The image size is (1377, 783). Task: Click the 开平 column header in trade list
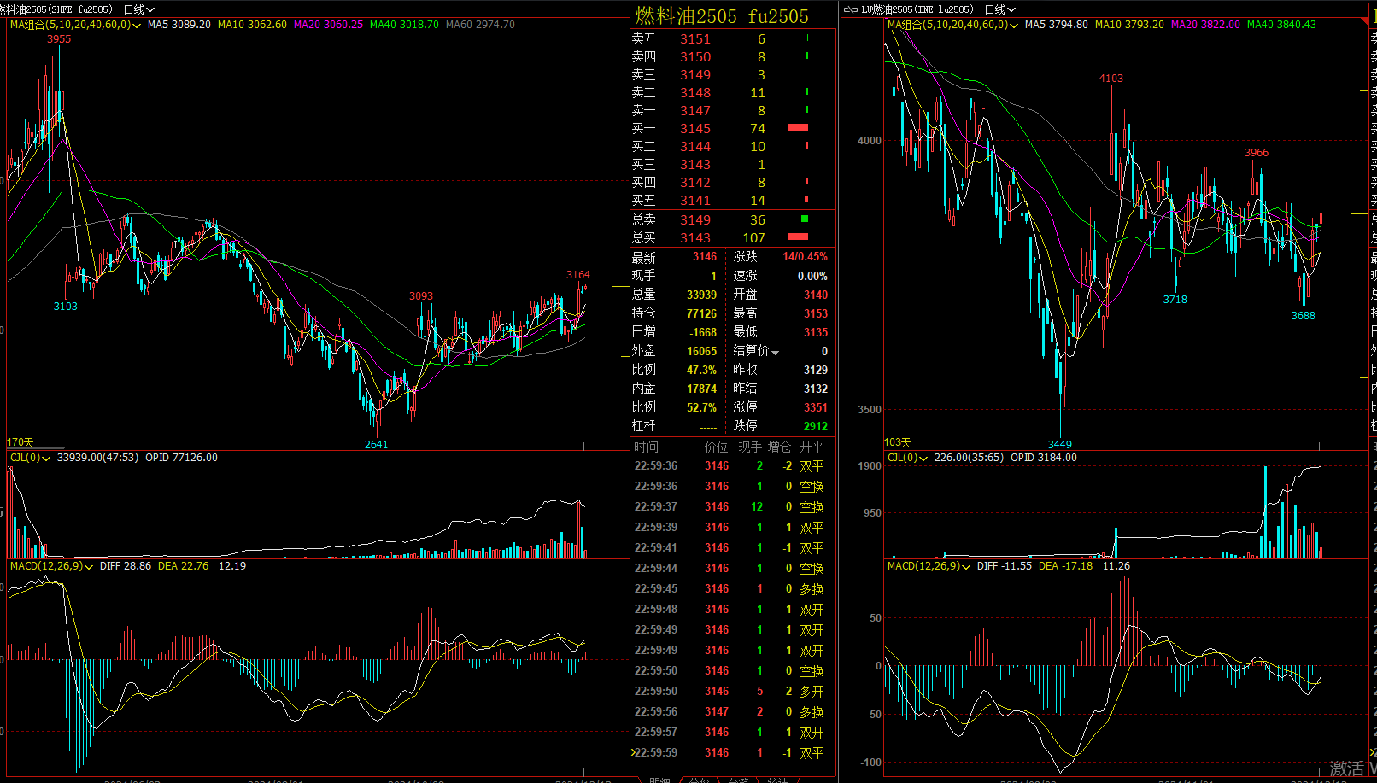[x=812, y=447]
